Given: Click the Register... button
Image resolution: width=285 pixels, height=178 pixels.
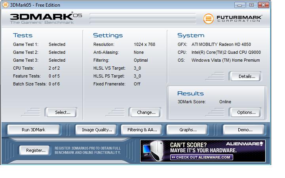Looking at the screenshot, I should click(34, 150).
